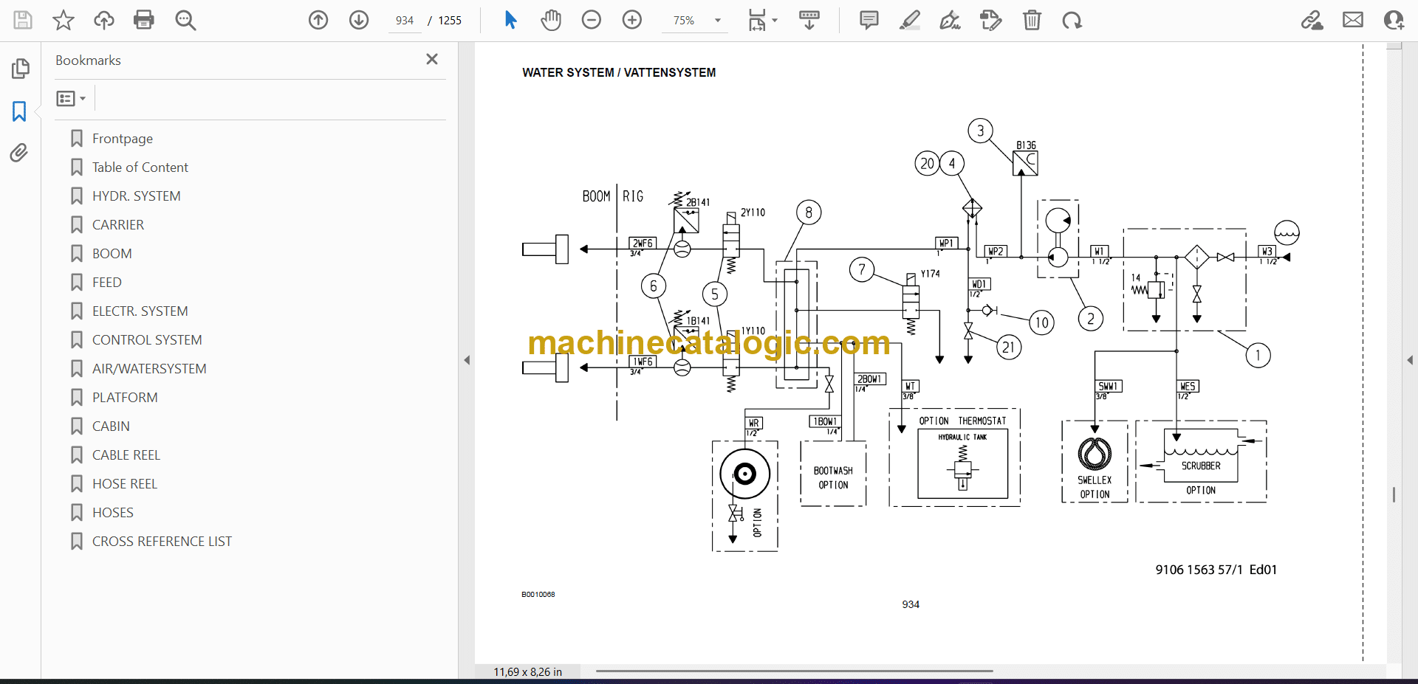This screenshot has height=684, width=1418.
Task: Go to previous page arrow
Action: 318,20
